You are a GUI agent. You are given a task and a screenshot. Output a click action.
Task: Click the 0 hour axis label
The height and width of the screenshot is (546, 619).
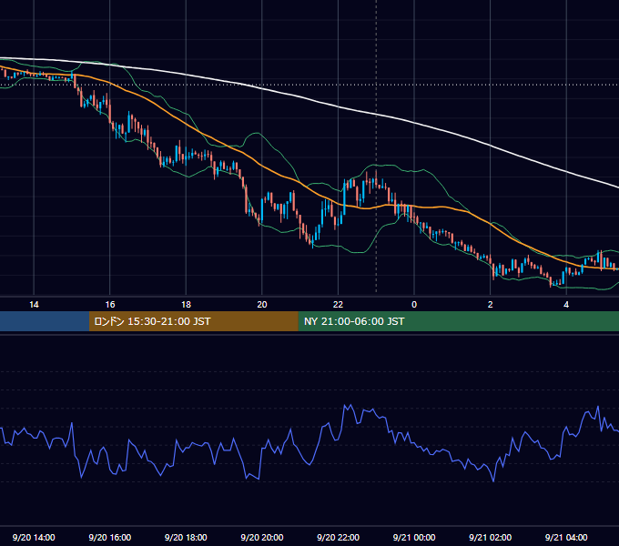point(414,305)
